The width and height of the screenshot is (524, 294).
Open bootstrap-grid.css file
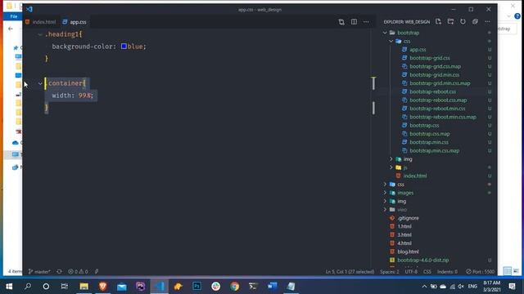click(x=429, y=58)
